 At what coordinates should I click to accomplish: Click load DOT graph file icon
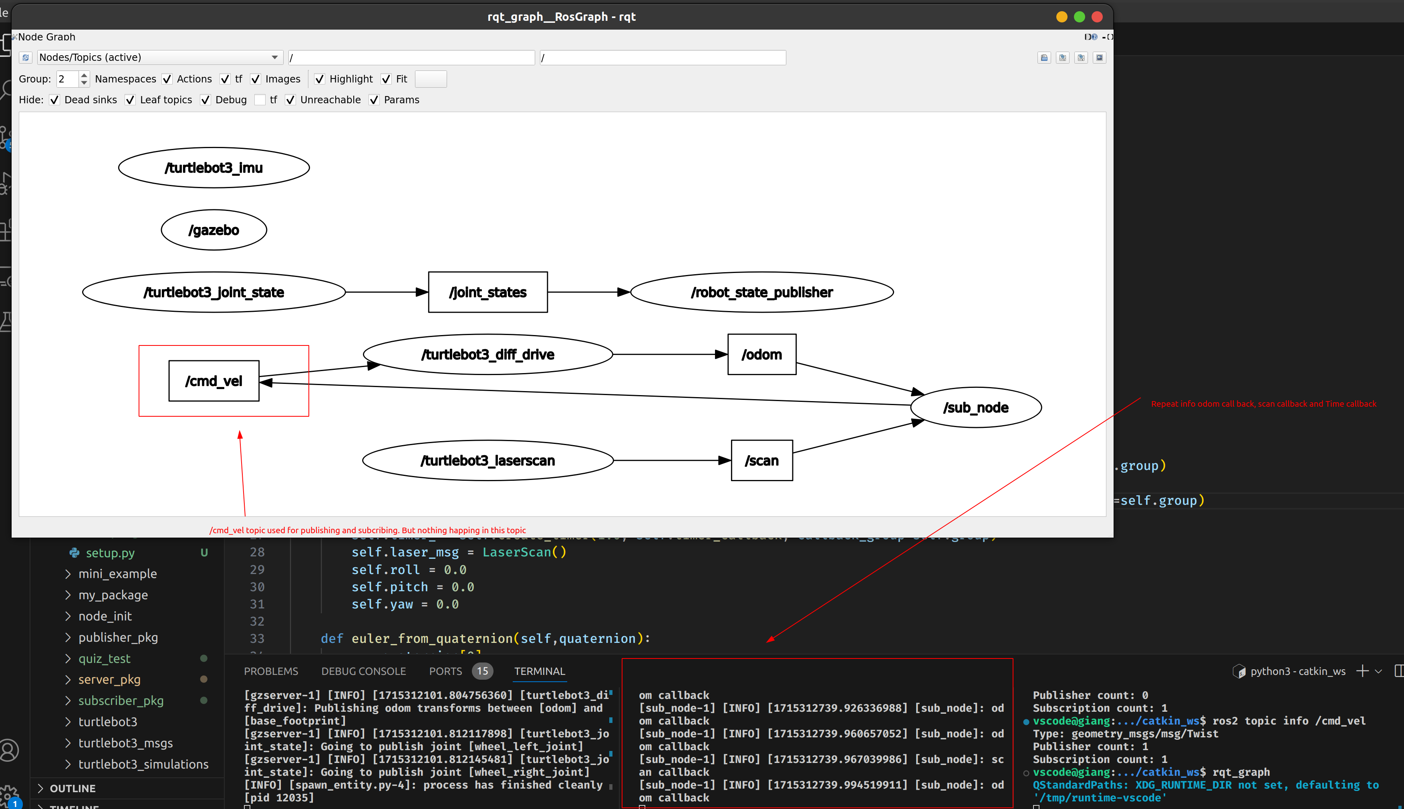pyautogui.click(x=1043, y=57)
